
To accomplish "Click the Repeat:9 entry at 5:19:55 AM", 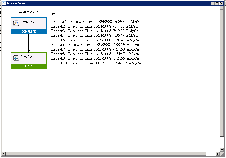I will coord(95,58).
